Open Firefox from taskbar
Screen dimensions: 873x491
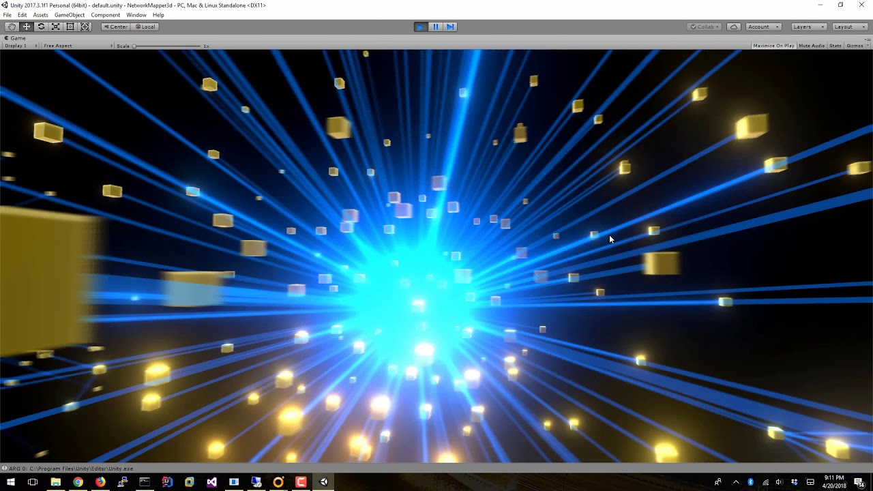(100, 482)
